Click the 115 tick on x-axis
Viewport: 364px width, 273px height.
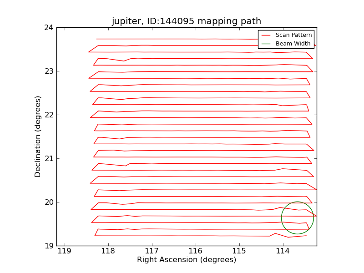coord(239,251)
